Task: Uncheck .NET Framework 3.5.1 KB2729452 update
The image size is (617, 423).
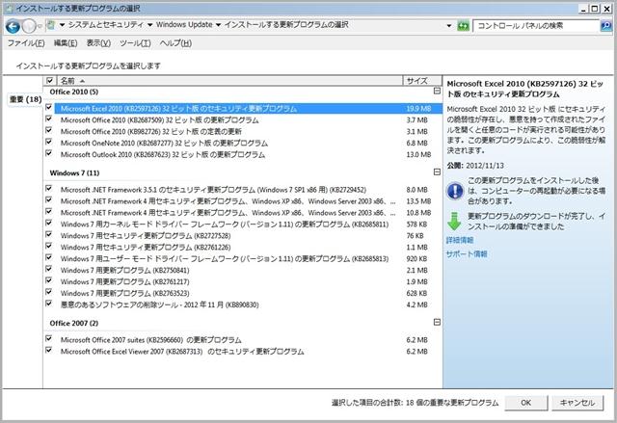Action: pyautogui.click(x=49, y=188)
